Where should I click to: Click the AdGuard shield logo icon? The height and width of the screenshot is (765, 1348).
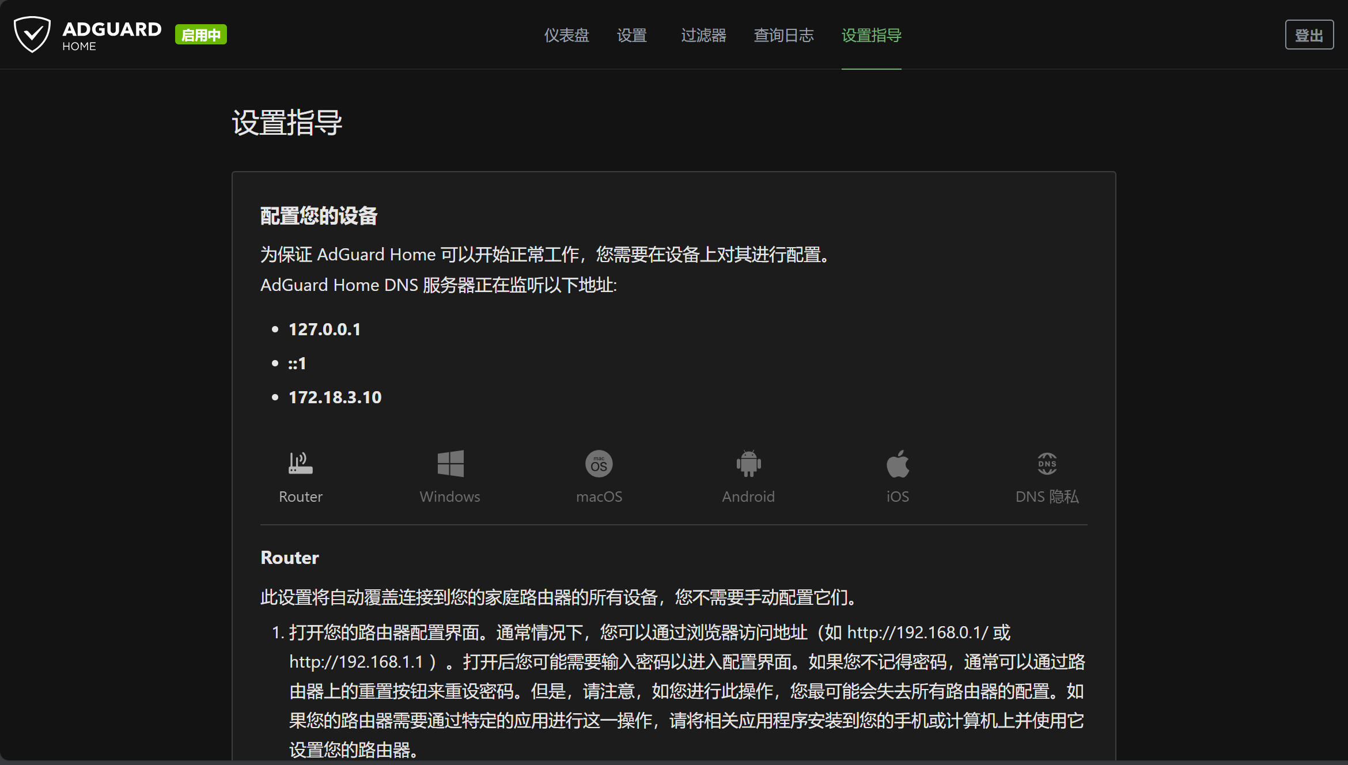pos(32,35)
